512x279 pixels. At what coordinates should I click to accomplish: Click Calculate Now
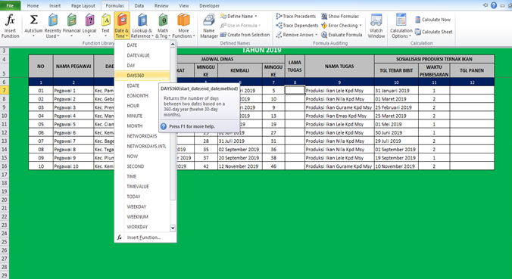pos(432,20)
